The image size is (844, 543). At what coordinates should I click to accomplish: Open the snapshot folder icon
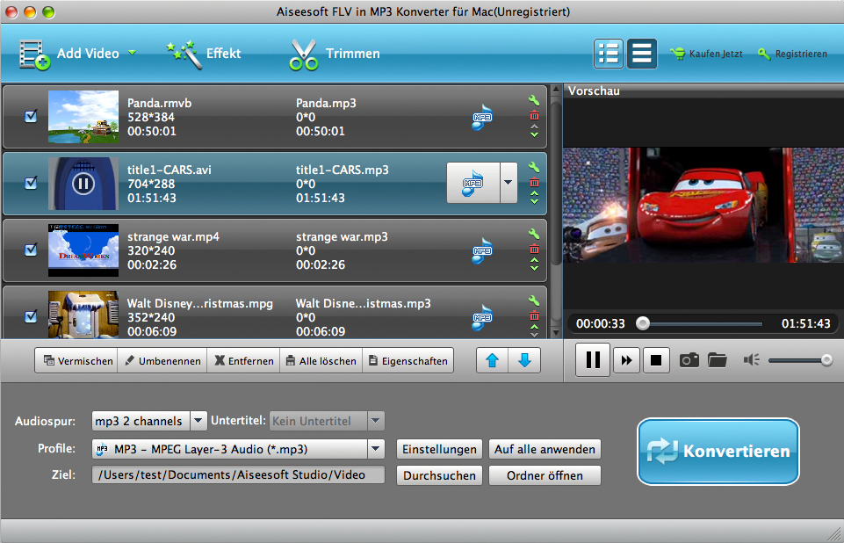tap(717, 360)
